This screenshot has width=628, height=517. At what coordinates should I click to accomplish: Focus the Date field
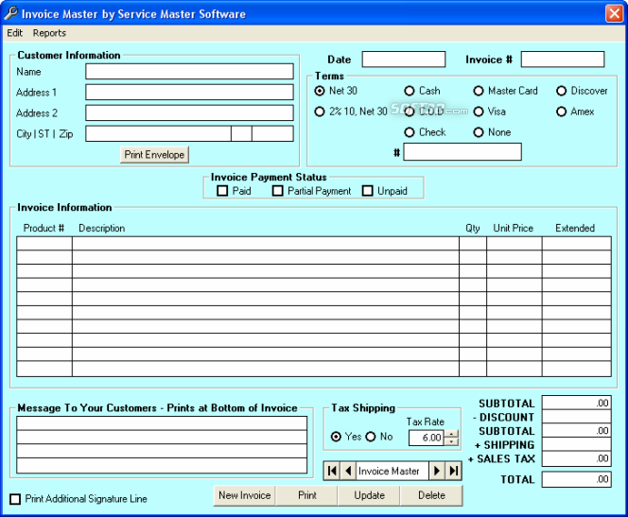tap(404, 60)
